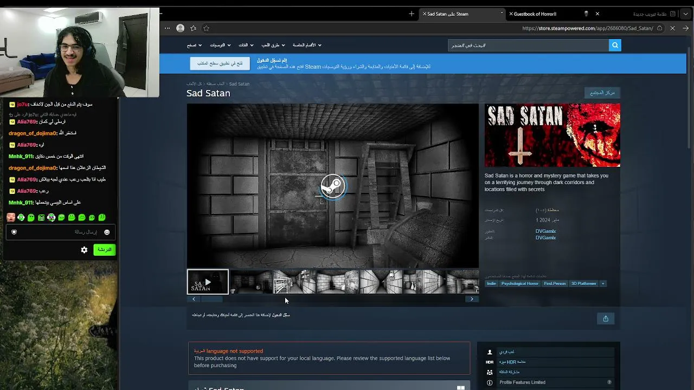Screen dimensions: 694x390
Task: Click the shield icon in chat box
Action: [14, 232]
